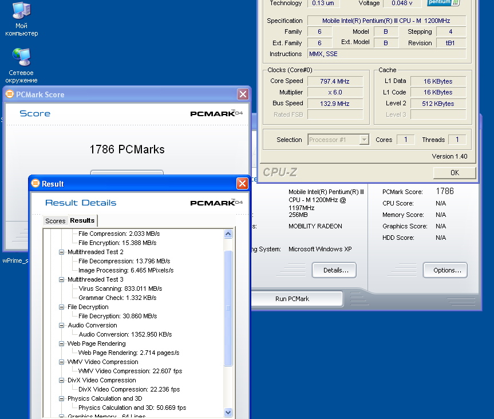Click the Cores value field
This screenshot has width=494, height=419.
406,140
